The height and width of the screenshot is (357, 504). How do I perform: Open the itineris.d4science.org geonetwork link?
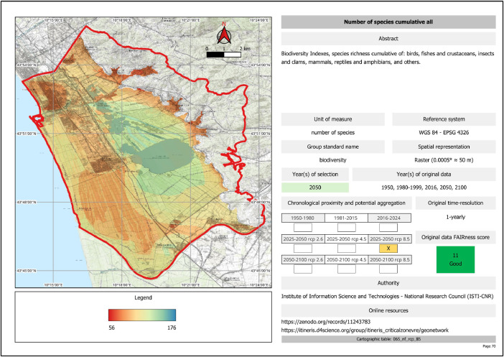coord(365,330)
